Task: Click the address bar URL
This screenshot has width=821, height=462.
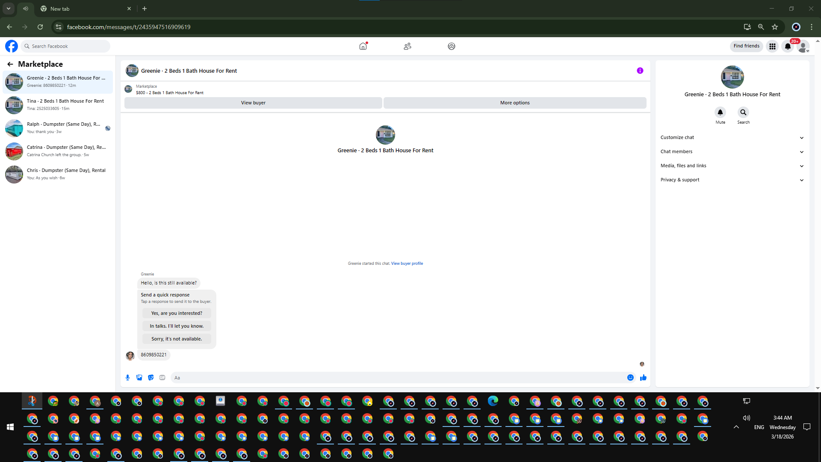Action: [x=129, y=27]
